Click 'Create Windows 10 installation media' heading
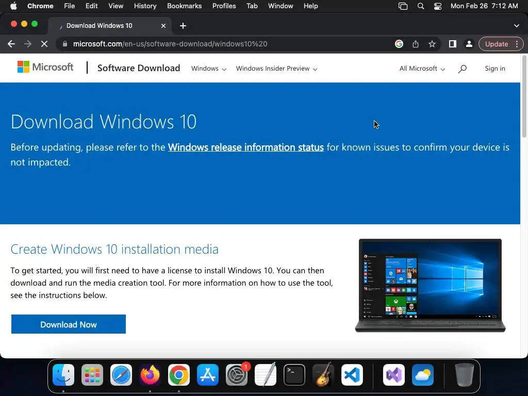 coord(114,250)
